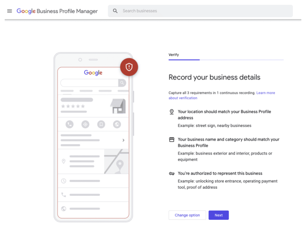This screenshot has width=305, height=237.
Task: Click 'Example: unlocking store entrance' text
Action: [x=228, y=184]
